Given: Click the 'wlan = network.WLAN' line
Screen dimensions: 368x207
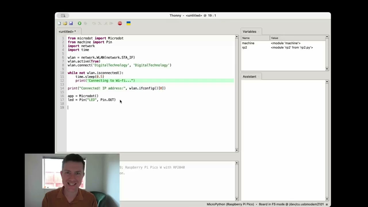Looking at the screenshot, I should (x=101, y=57).
